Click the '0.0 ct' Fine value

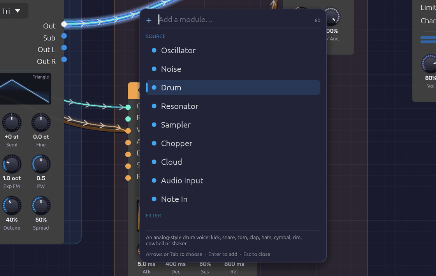41,137
